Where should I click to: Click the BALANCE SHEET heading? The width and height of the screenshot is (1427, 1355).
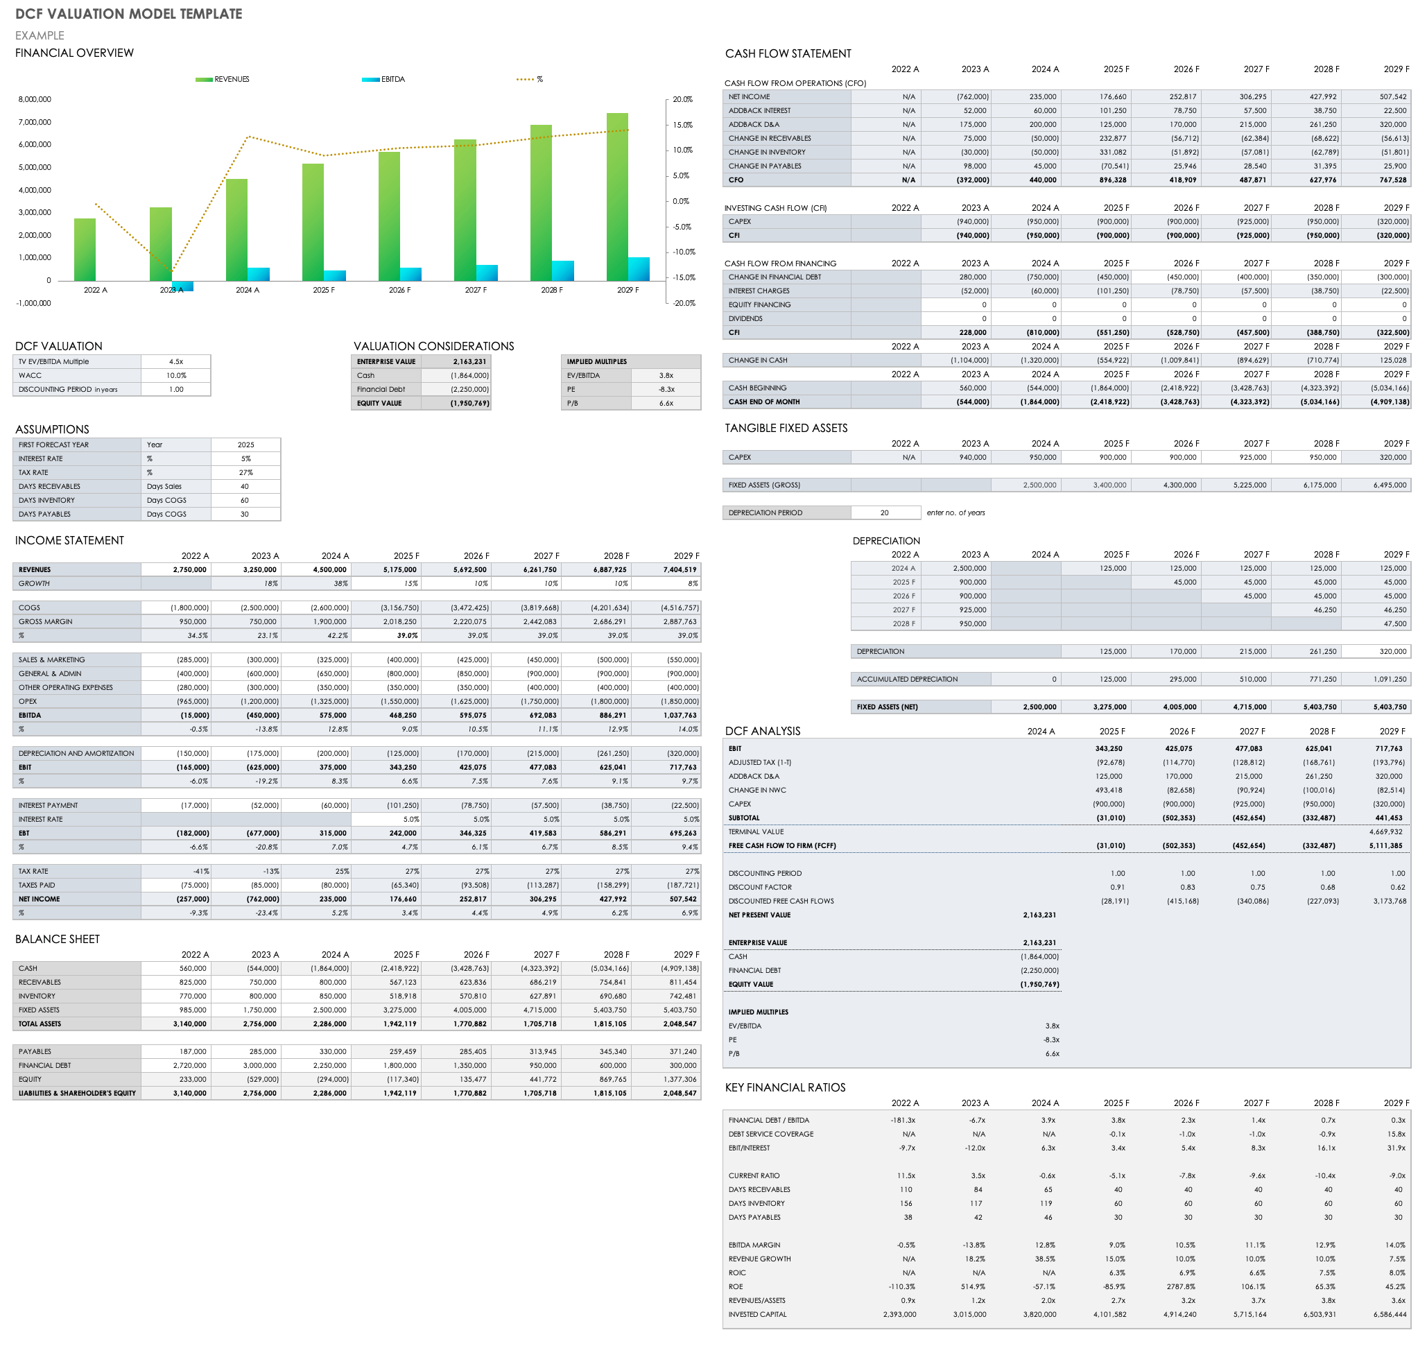click(x=58, y=939)
